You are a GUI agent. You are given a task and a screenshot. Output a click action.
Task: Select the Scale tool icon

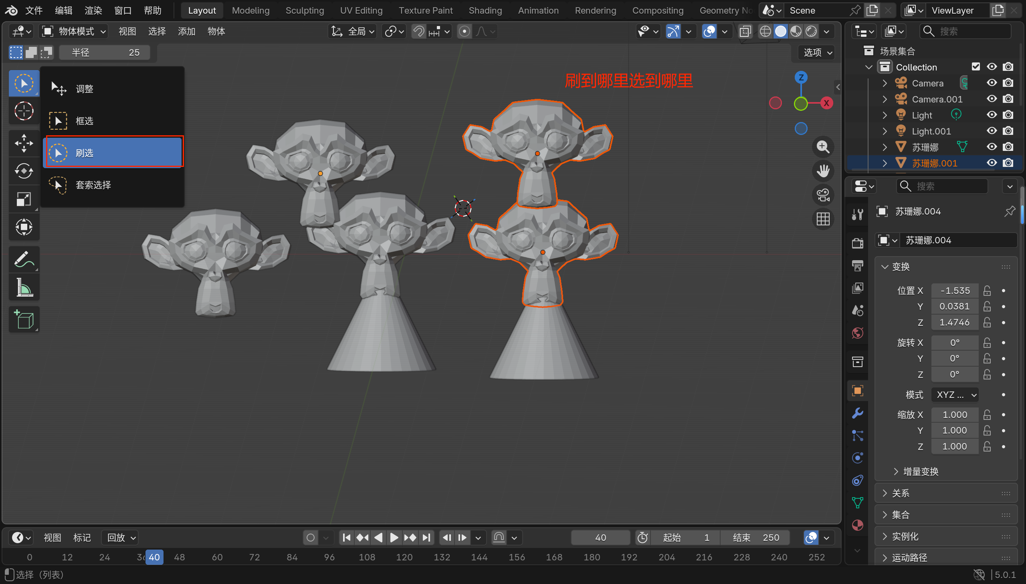pyautogui.click(x=24, y=199)
